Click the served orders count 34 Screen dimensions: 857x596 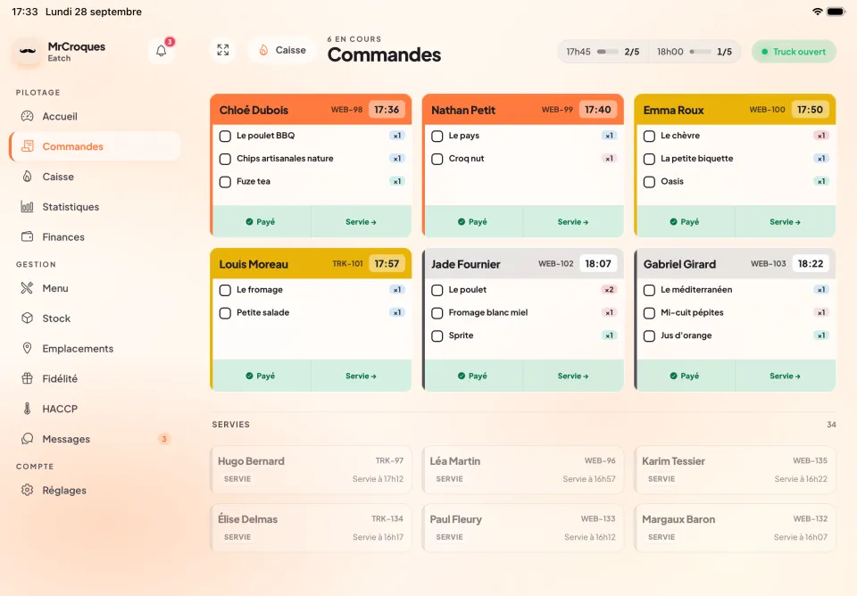[831, 425]
